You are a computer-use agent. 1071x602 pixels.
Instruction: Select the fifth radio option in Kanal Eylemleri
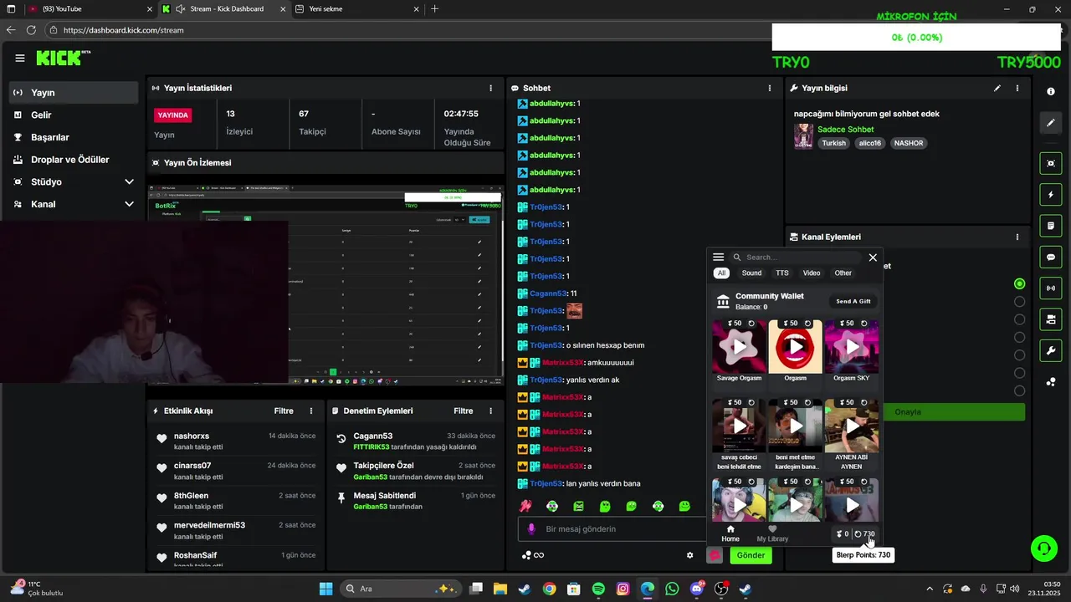[1019, 355]
